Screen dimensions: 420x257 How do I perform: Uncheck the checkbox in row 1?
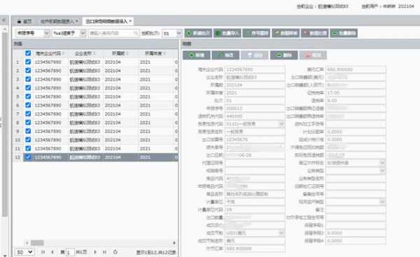pyautogui.click(x=28, y=62)
